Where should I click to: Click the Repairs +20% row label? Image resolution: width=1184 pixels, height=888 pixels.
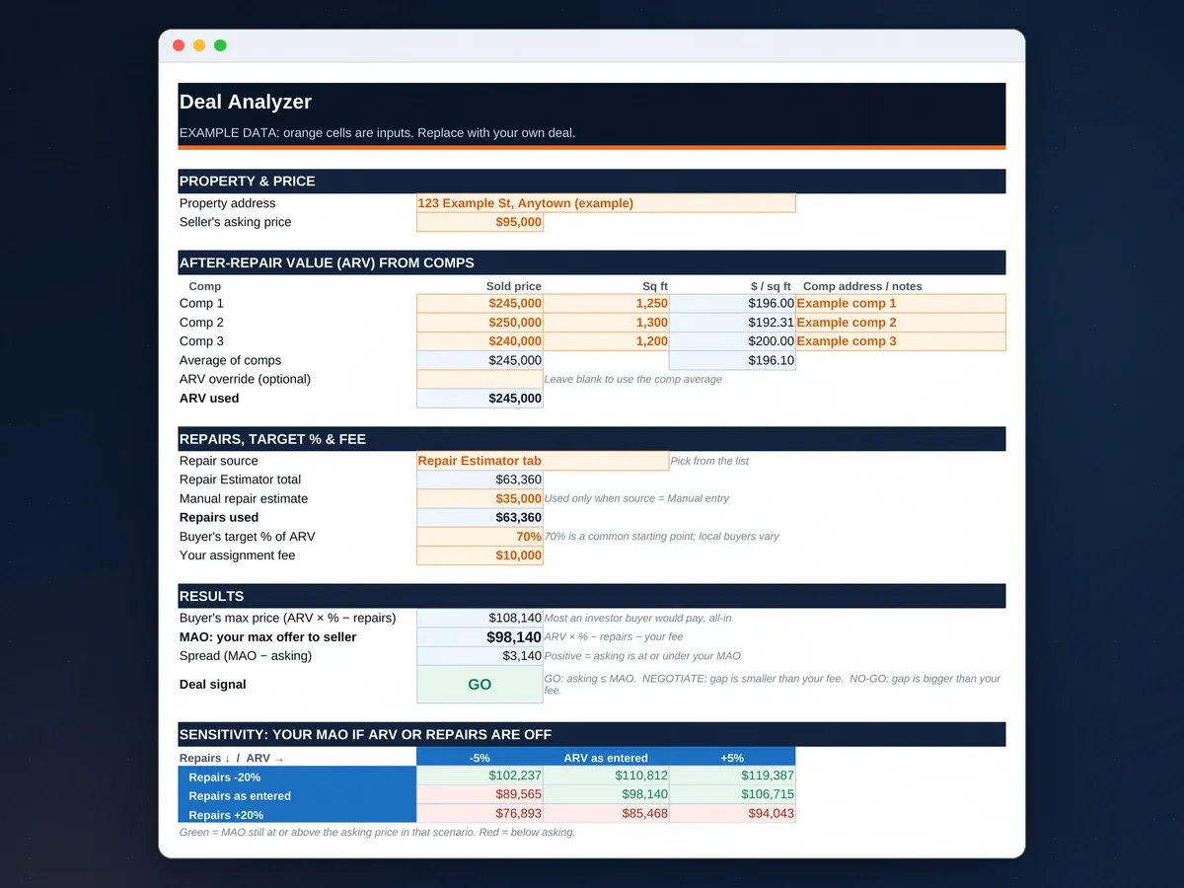click(x=297, y=814)
